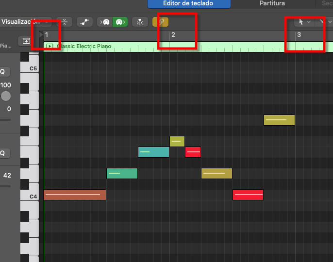
Task: Toggle the gray MIDI In button
Action: point(105,22)
